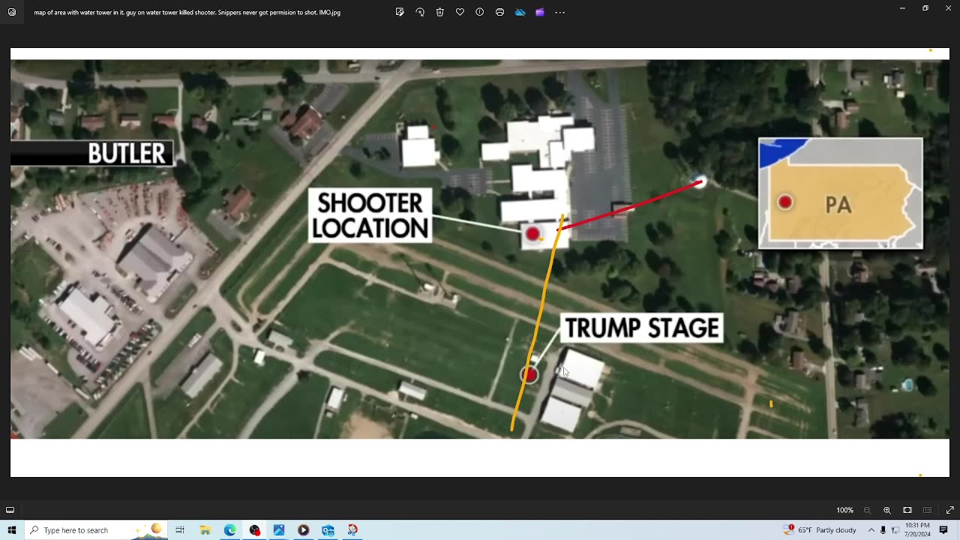The height and width of the screenshot is (540, 960).
Task: Fit image to window icon
Action: 907,510
